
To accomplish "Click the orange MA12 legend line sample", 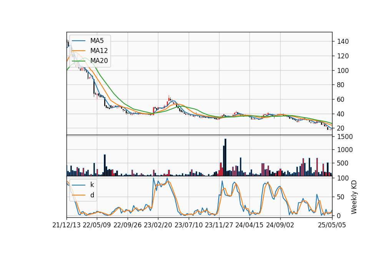I will pos(78,51).
